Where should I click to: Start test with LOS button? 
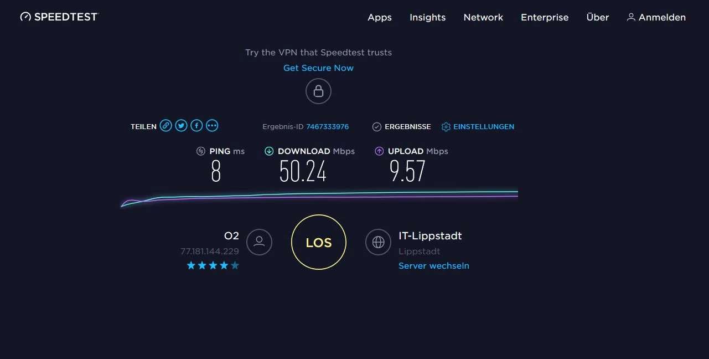pos(319,242)
